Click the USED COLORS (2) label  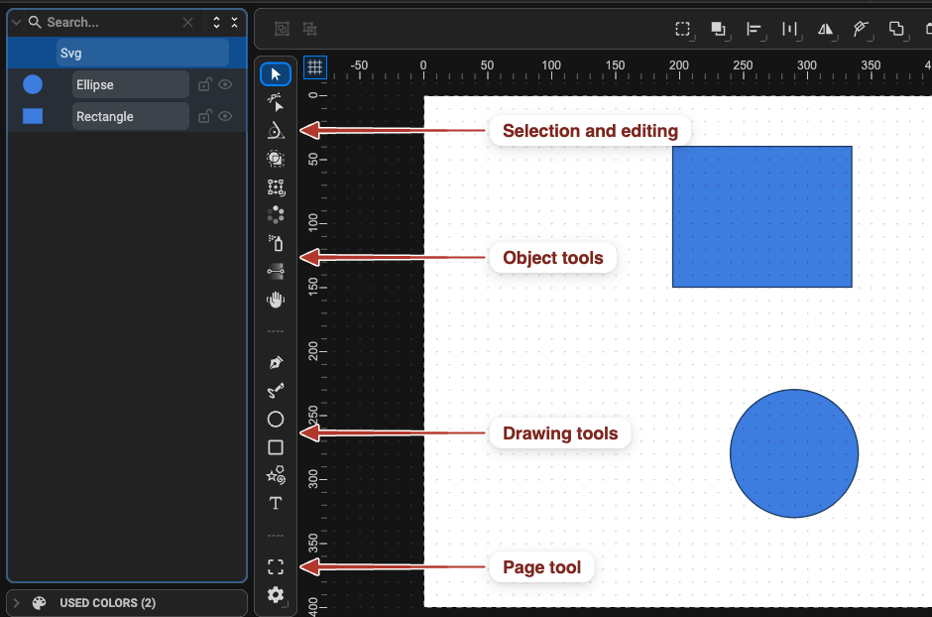tap(108, 603)
